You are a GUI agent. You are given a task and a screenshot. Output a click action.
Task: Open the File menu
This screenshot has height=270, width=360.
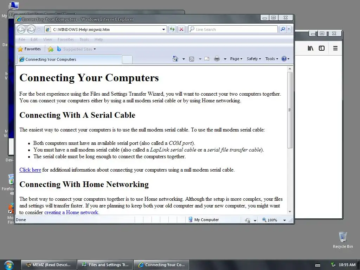coord(22,39)
